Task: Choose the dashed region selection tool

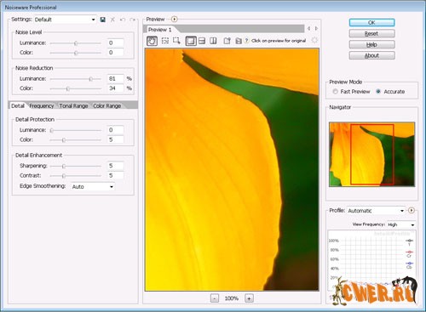Action: click(165, 41)
